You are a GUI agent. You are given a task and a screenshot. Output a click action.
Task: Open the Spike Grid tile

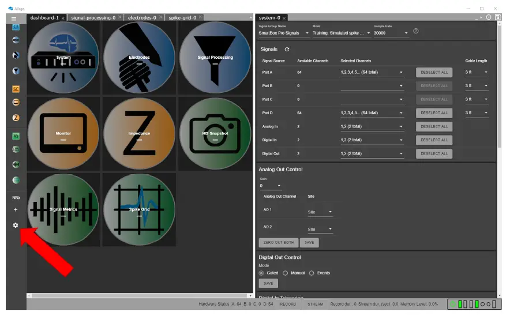click(139, 210)
